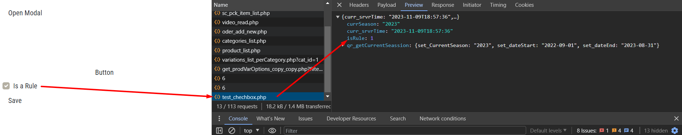Click the live expression eye icon
This screenshot has width=682, height=135.
(272, 131)
